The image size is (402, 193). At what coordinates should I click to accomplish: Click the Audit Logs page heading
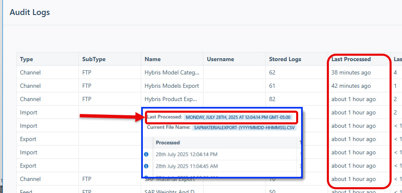pos(29,12)
